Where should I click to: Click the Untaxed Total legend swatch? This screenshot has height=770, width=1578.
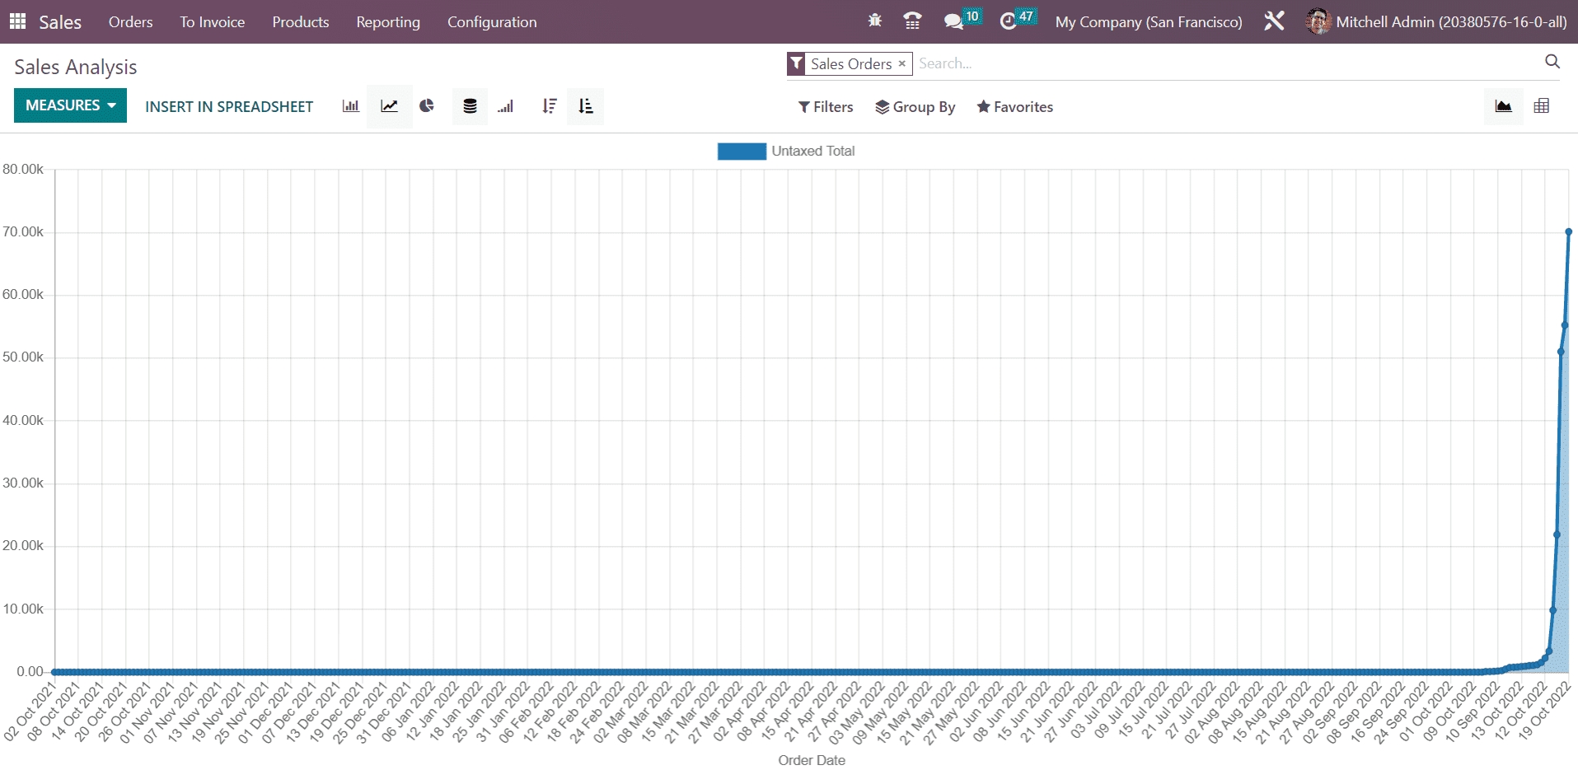(742, 152)
